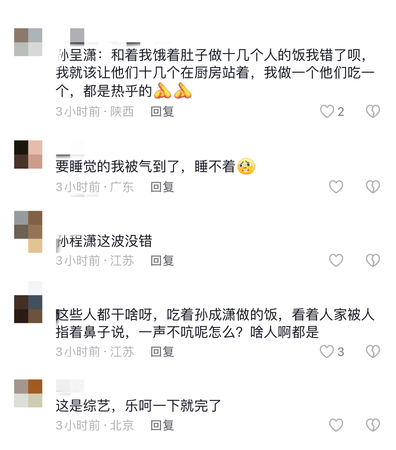Reply to the 广东 comment about 睡不着
Viewport: 396px width, 450px height.
coord(162,187)
